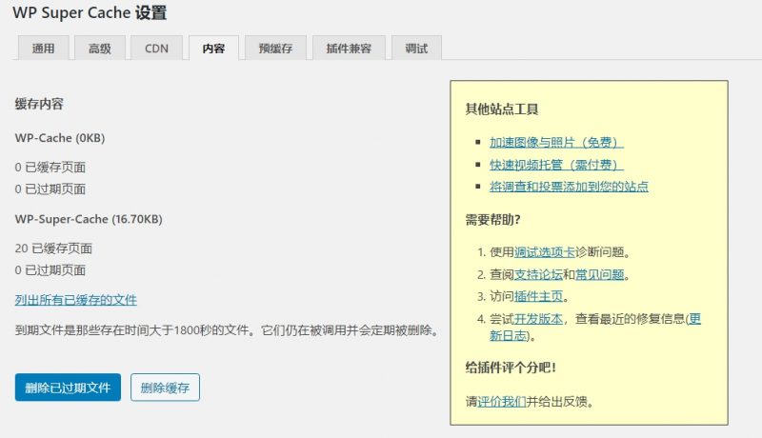Visit the 支持论坛 link
The width and height of the screenshot is (762, 438).
point(538,274)
